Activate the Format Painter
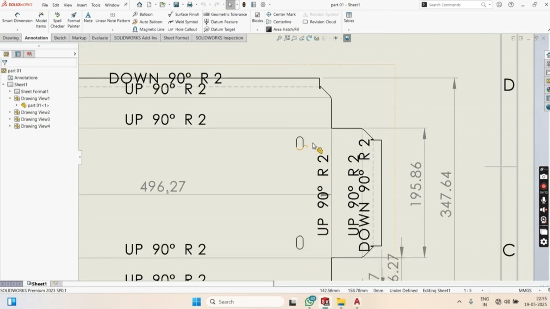Image resolution: width=550 pixels, height=309 pixels. point(73,20)
